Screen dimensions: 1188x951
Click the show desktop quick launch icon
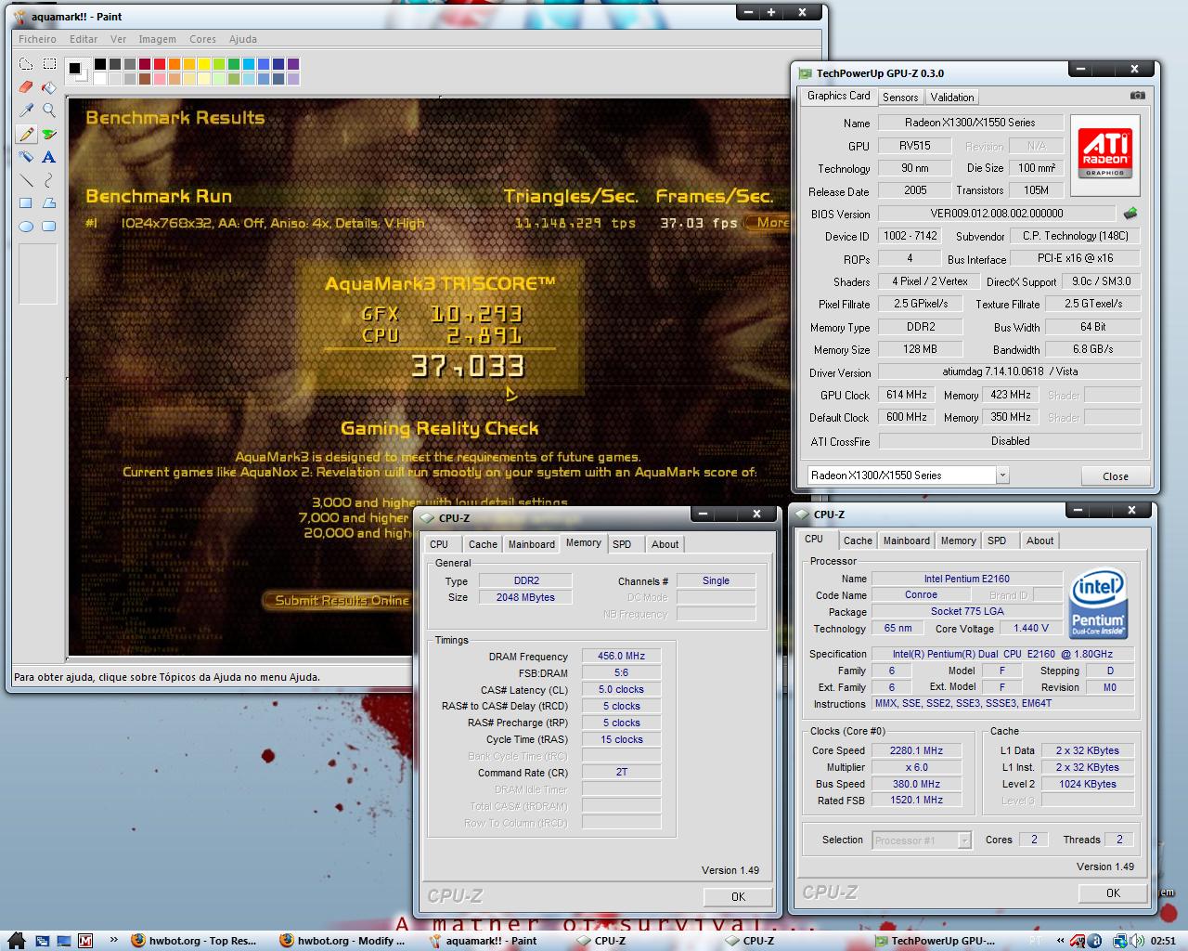coord(62,941)
